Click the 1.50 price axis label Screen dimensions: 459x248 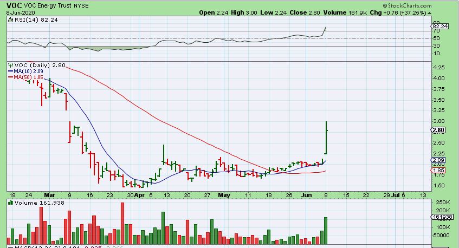pyautogui.click(x=439, y=186)
